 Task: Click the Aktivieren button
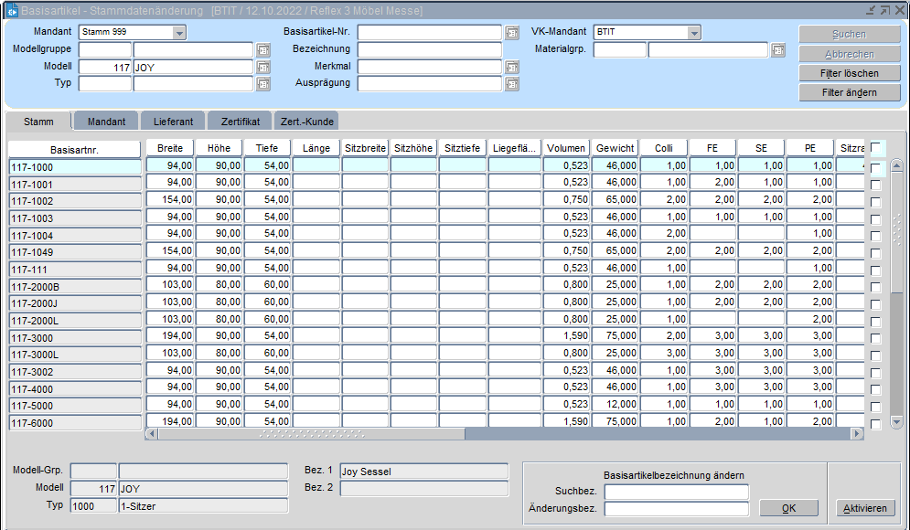tap(865, 508)
